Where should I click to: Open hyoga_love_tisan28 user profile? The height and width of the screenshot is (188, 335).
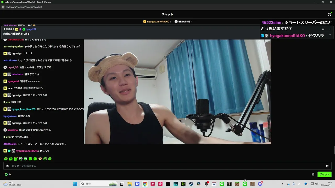(23, 109)
